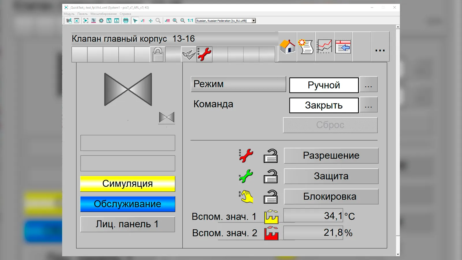Open the Масштабирование menu

tap(103, 14)
